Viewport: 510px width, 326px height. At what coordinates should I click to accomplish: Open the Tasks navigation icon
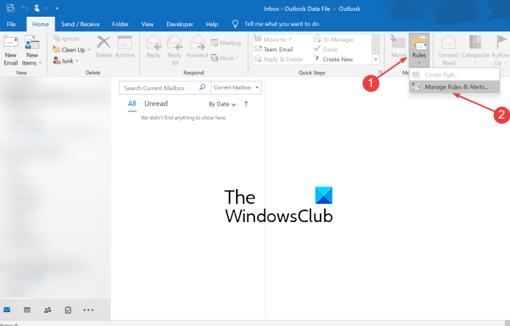[x=68, y=309]
